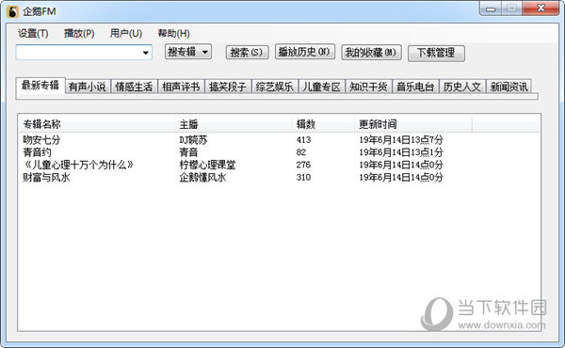Click host name 柠檬心理课堂
This screenshot has width=565, height=348.
[207, 165]
